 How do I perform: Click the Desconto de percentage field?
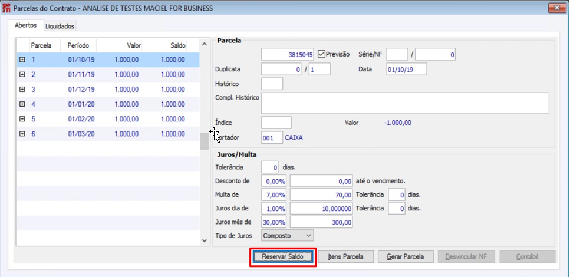pos(274,181)
